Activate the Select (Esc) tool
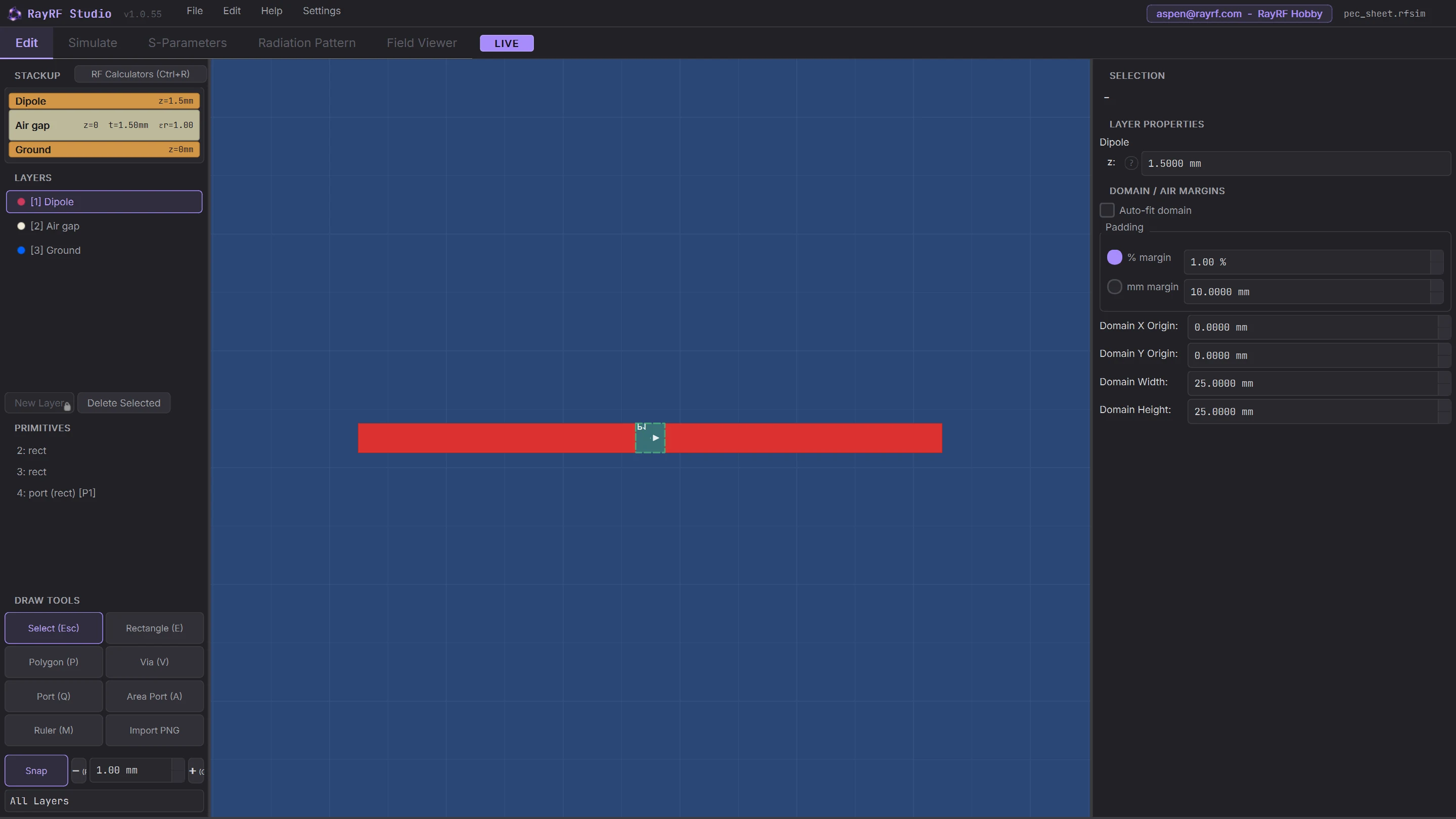Image resolution: width=1456 pixels, height=819 pixels. 54,628
